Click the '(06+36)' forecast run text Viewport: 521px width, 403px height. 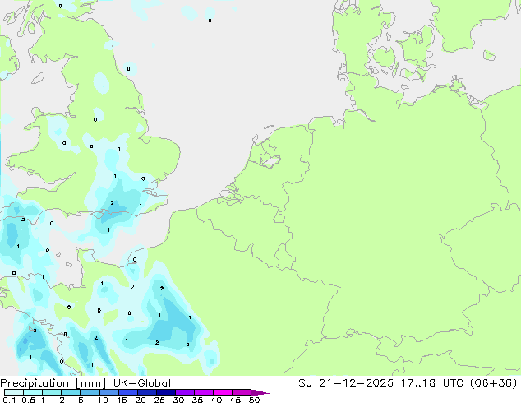point(493,383)
